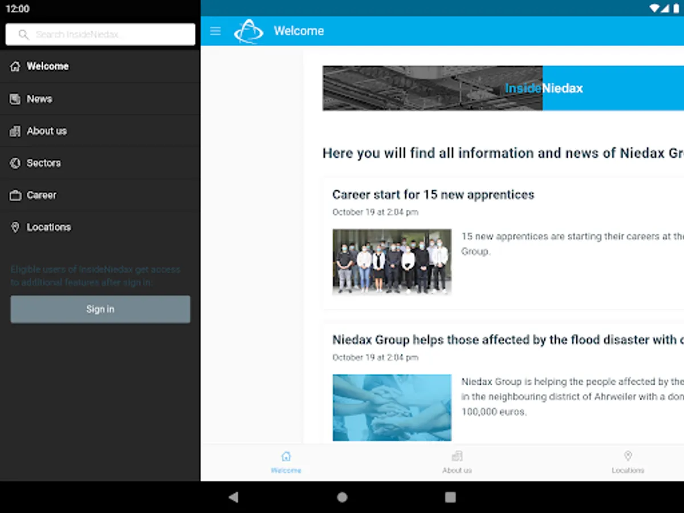The width and height of the screenshot is (684, 513).
Task: Click the flood donation summary text
Action: [x=572, y=397]
